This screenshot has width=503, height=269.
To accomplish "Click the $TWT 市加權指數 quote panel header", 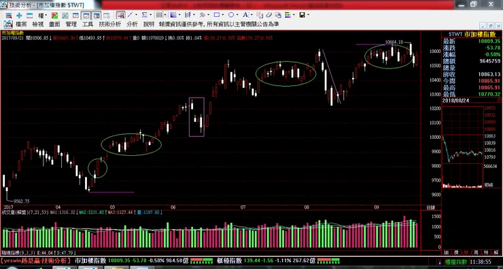I will click(x=472, y=35).
